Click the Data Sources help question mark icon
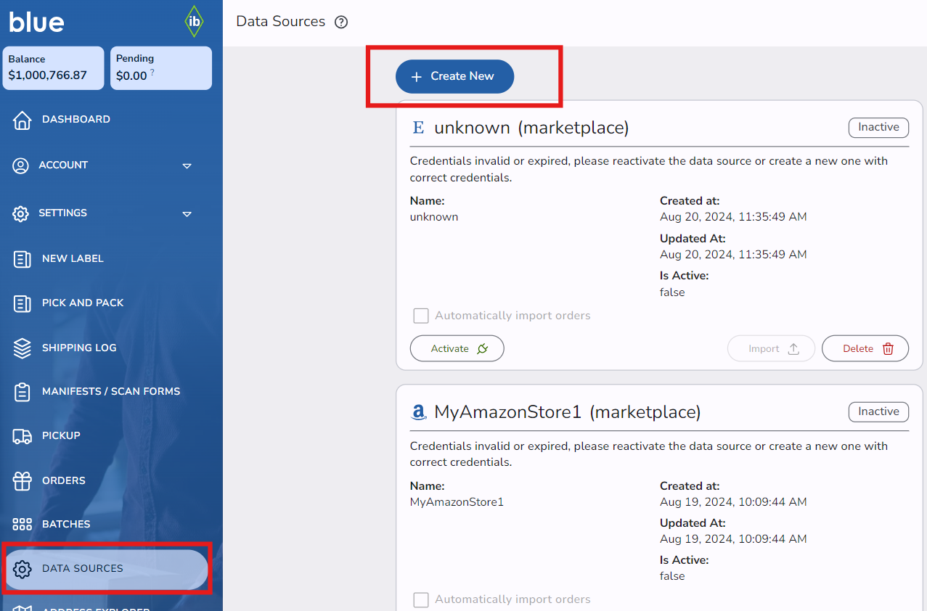Screen dimensions: 927x611 click(341, 22)
